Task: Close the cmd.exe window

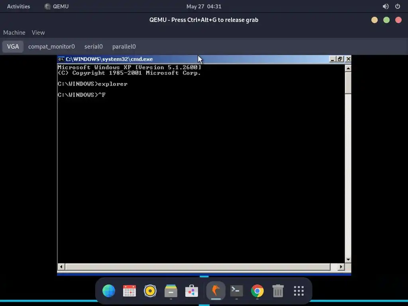Action: (348, 59)
